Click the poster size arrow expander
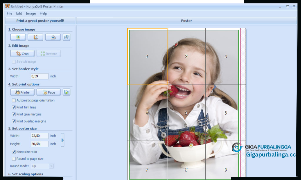The image size is (301, 180). pyautogui.click(x=62, y=140)
